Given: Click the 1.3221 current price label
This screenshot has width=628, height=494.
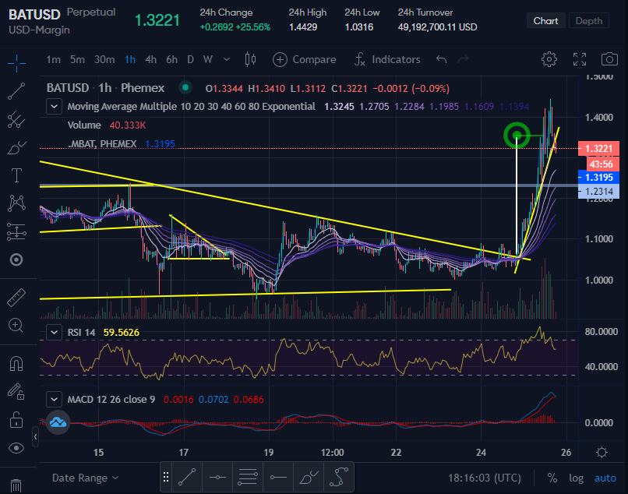Looking at the screenshot, I should click(598, 149).
